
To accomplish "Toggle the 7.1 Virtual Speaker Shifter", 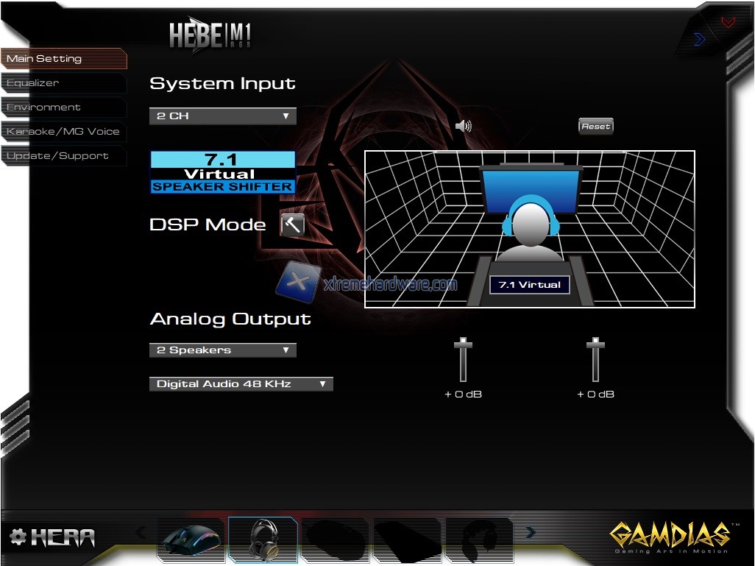I will point(222,172).
